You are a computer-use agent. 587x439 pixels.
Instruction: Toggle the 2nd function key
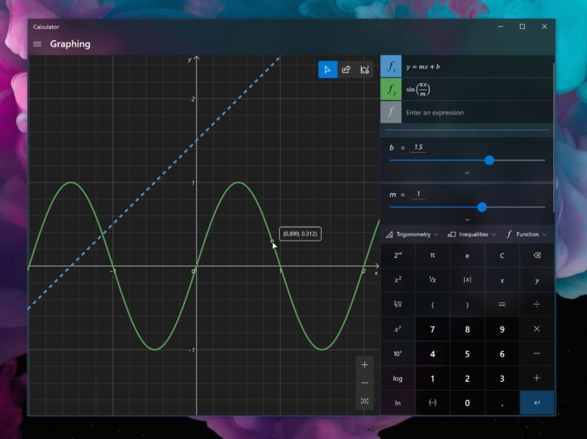[397, 256]
